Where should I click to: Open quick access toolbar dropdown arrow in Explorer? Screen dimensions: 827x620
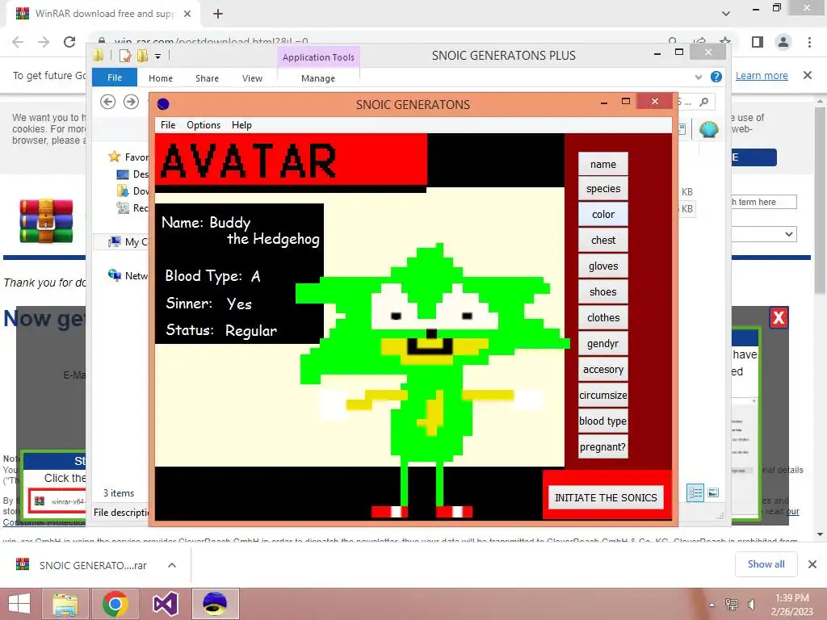(x=157, y=56)
